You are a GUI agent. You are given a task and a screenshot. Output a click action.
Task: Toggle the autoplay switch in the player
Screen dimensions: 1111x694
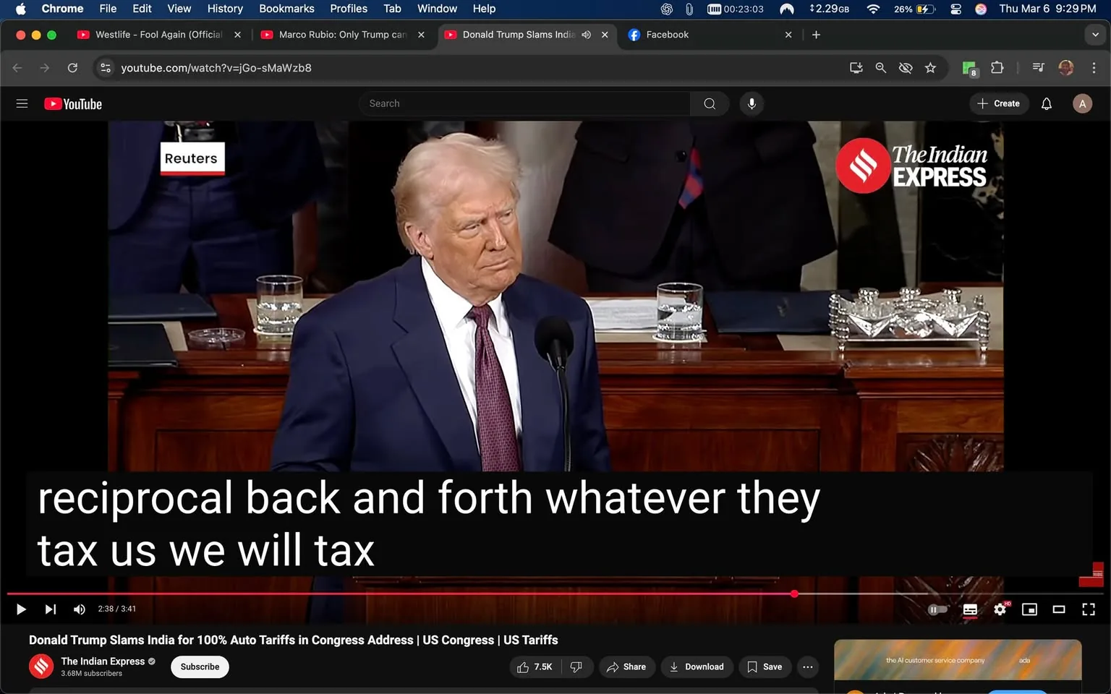[x=937, y=609]
